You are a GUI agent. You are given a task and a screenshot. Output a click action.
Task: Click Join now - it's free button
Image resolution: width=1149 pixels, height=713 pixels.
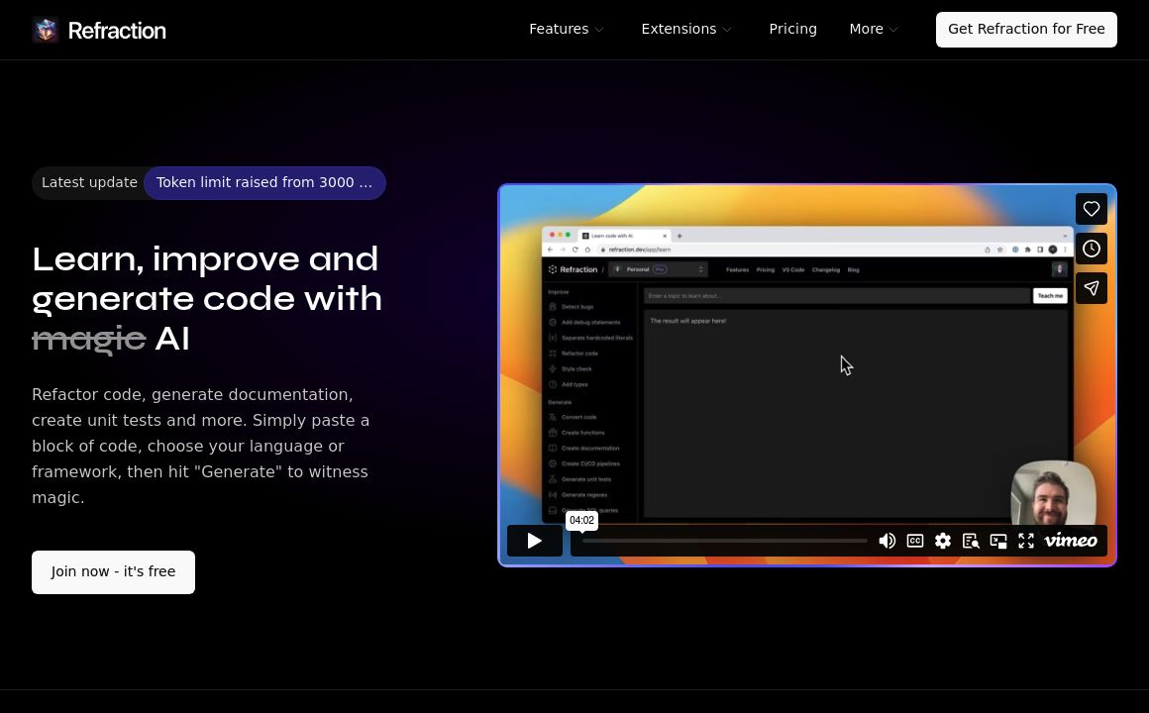113,572
